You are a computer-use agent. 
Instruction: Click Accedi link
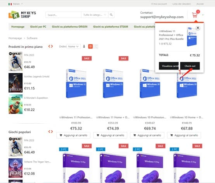[200, 4]
